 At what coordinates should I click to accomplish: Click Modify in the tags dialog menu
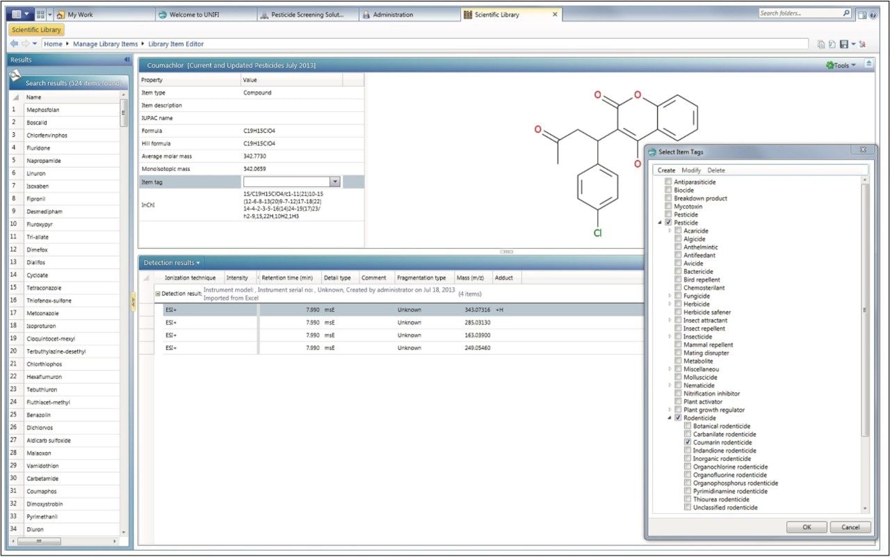691,170
